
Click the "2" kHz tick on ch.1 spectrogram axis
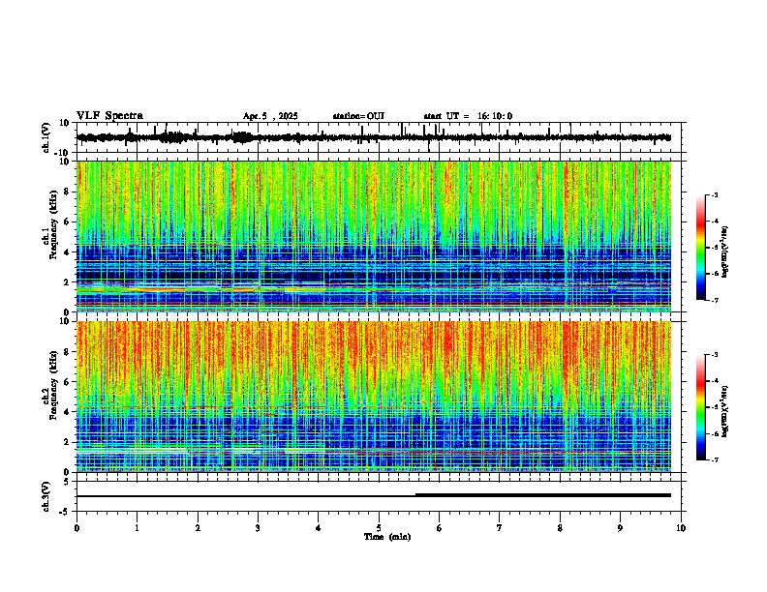(x=67, y=281)
